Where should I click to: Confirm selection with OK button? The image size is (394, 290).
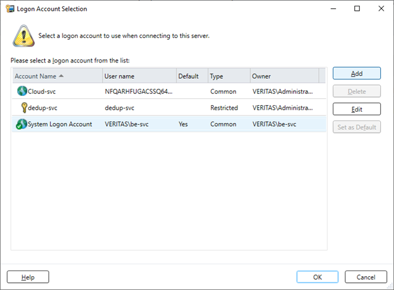[318, 277]
